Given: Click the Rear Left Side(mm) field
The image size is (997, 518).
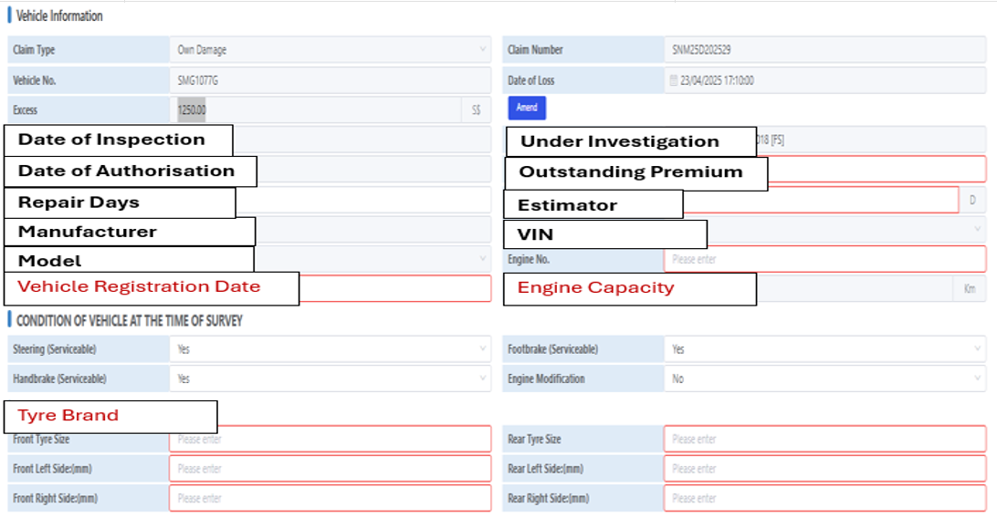Looking at the screenshot, I should tap(824, 469).
